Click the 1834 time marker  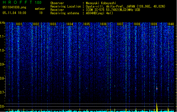pyautogui.click(x=70, y=24)
